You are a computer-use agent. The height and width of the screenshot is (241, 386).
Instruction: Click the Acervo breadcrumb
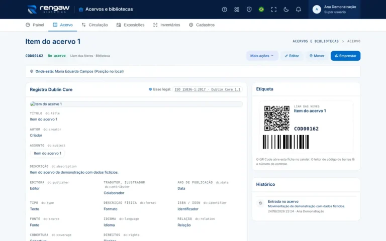[x=354, y=41]
